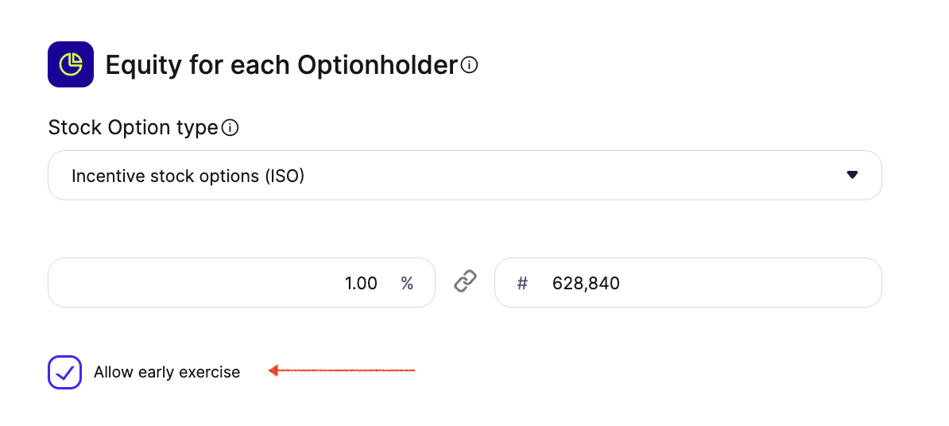This screenshot has height=426, width=949.
Task: Click the Stock Option type label
Action: point(133,127)
